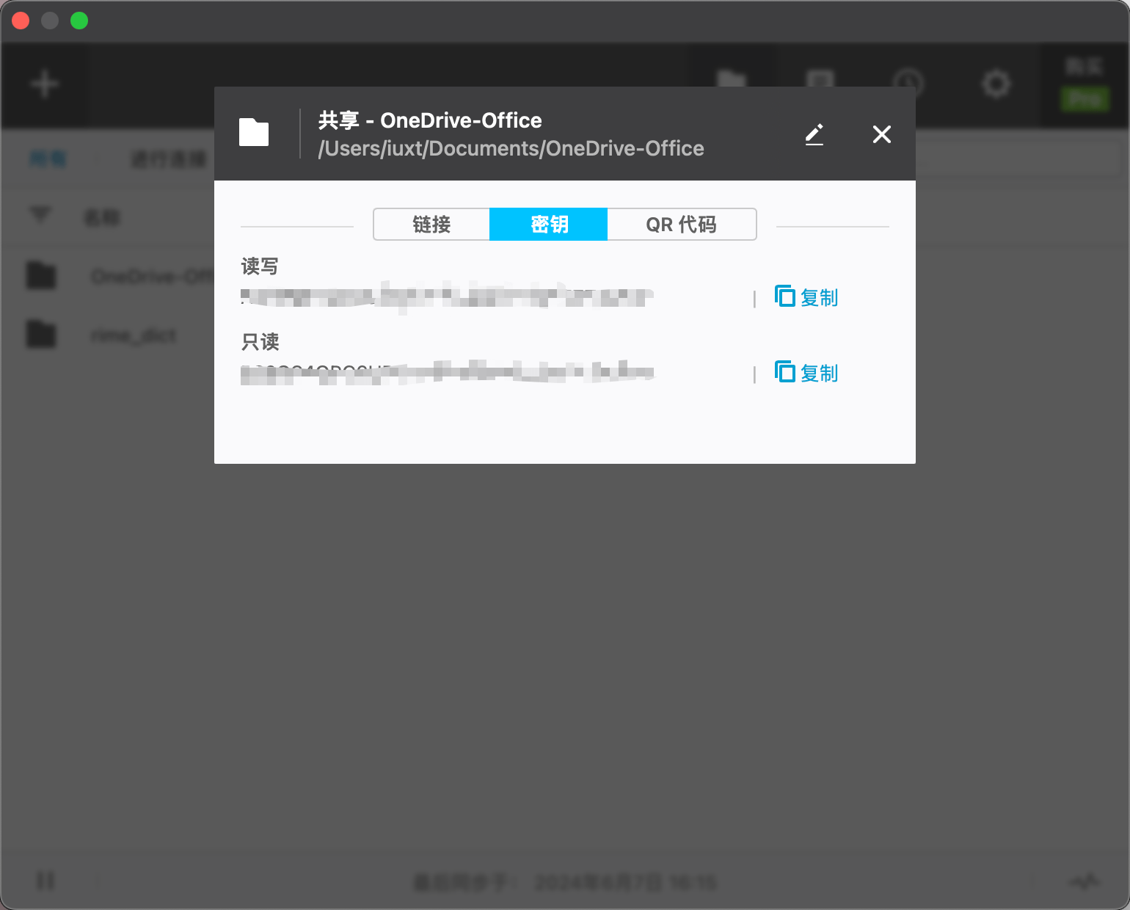Click the folders icon in background toolbar
The height and width of the screenshot is (910, 1130).
coord(732,80)
